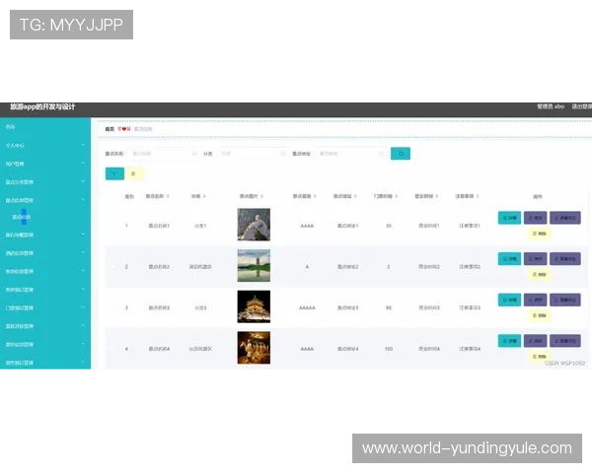Open the 首页 item in sidebar

coord(11,127)
